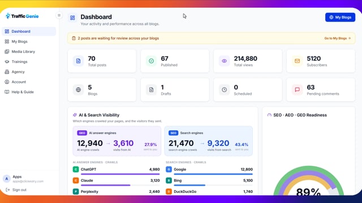Image resolution: width=362 pixels, height=203 pixels.
Task: Click the SEO AEO GEO Readiness gauge icon
Action: 269,115
